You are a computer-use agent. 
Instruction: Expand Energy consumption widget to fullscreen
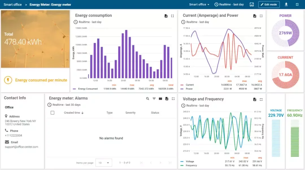click(173, 16)
